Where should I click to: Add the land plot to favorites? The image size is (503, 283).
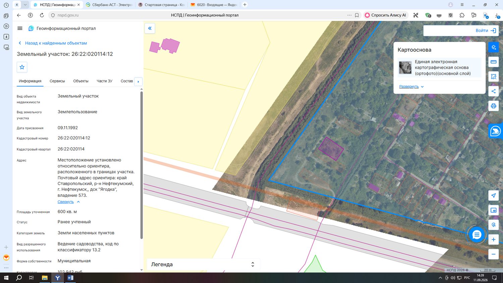tap(22, 67)
